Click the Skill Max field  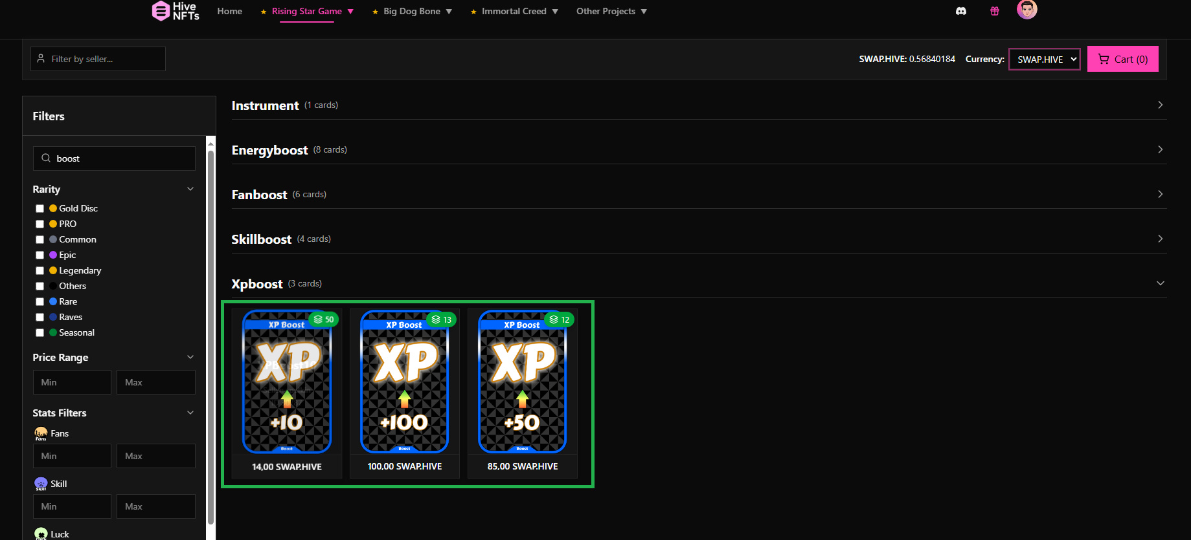[x=156, y=506]
